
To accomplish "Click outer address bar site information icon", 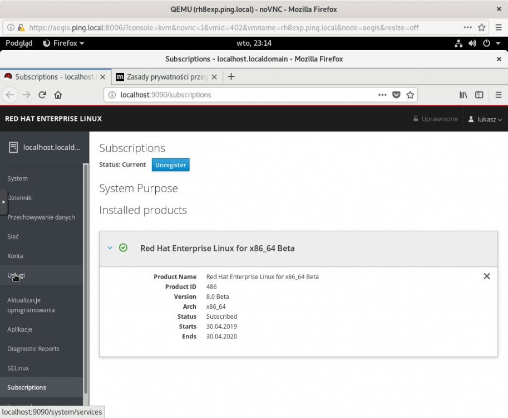I will coord(11,27).
